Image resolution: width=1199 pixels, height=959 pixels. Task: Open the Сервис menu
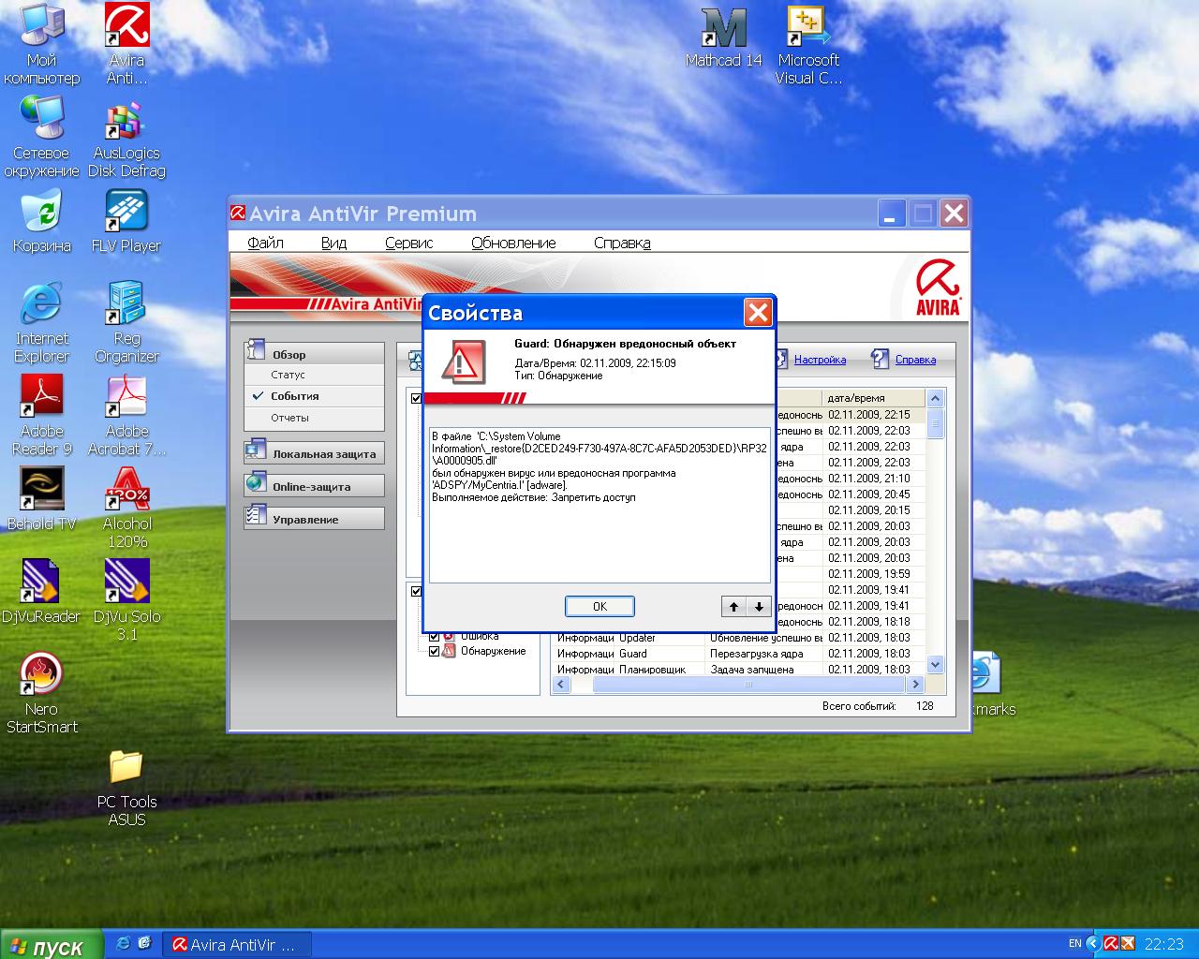coord(408,243)
